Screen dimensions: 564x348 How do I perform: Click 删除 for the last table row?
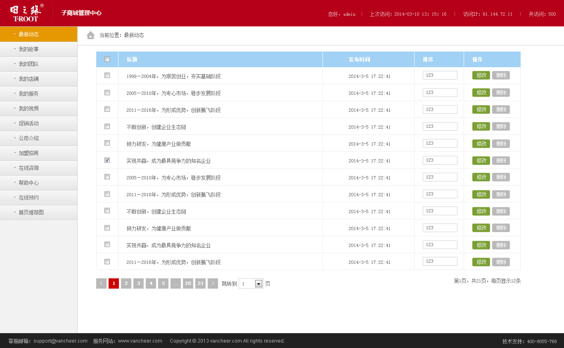tap(501, 262)
